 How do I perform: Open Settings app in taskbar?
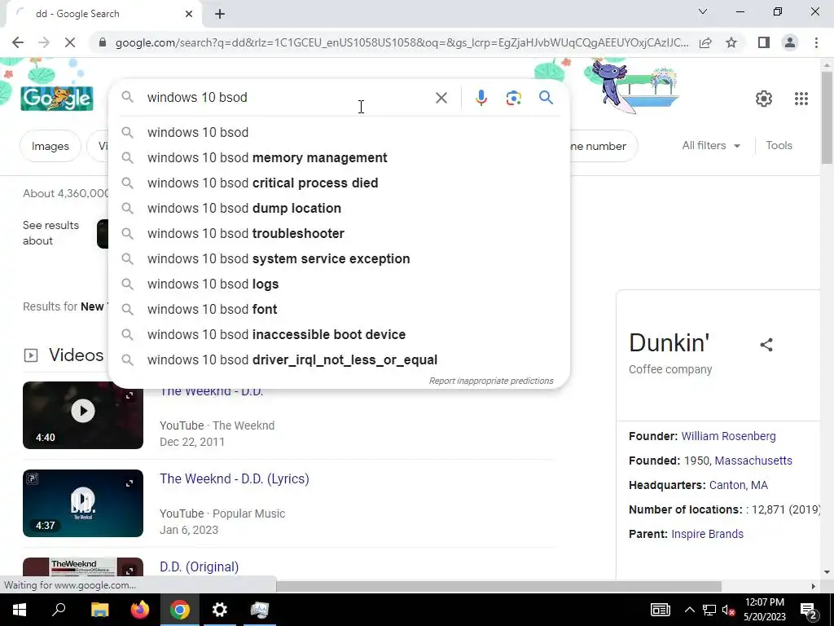tap(219, 610)
